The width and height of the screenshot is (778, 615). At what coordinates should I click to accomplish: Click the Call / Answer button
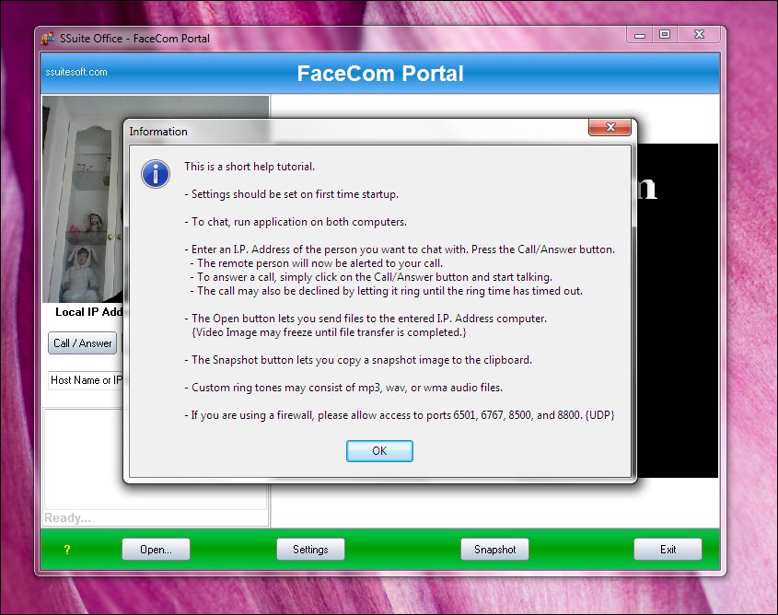[x=82, y=342]
